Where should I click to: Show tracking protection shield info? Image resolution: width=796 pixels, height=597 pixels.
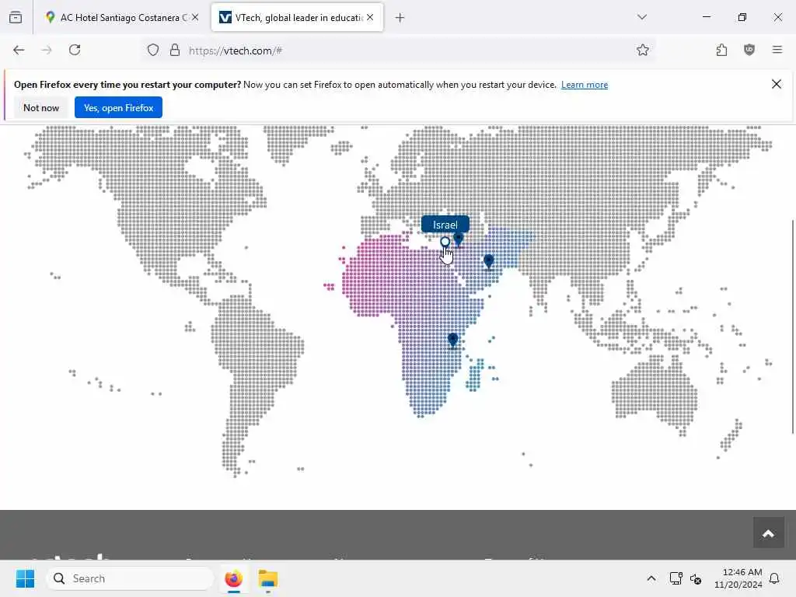pyautogui.click(x=153, y=50)
